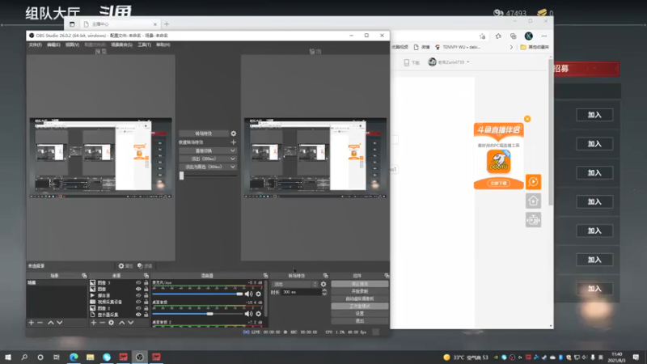647x364 pixels.
Task: Open the orange live-stream icon on the Douyu page
Action: coord(533,181)
